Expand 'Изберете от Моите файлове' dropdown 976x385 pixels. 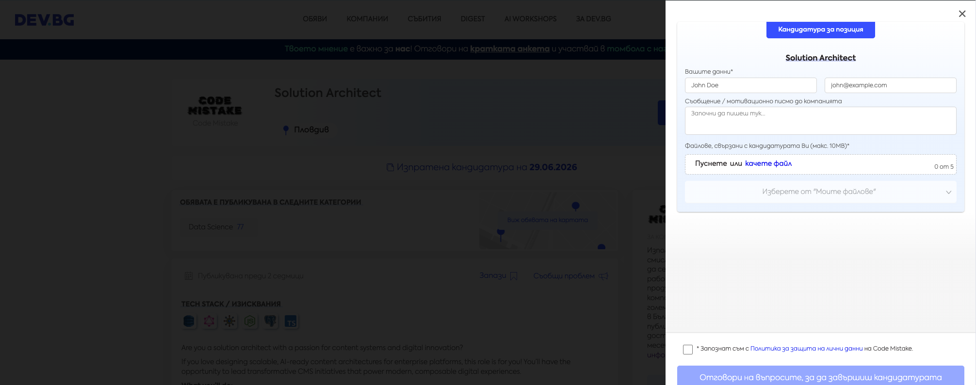click(x=821, y=192)
